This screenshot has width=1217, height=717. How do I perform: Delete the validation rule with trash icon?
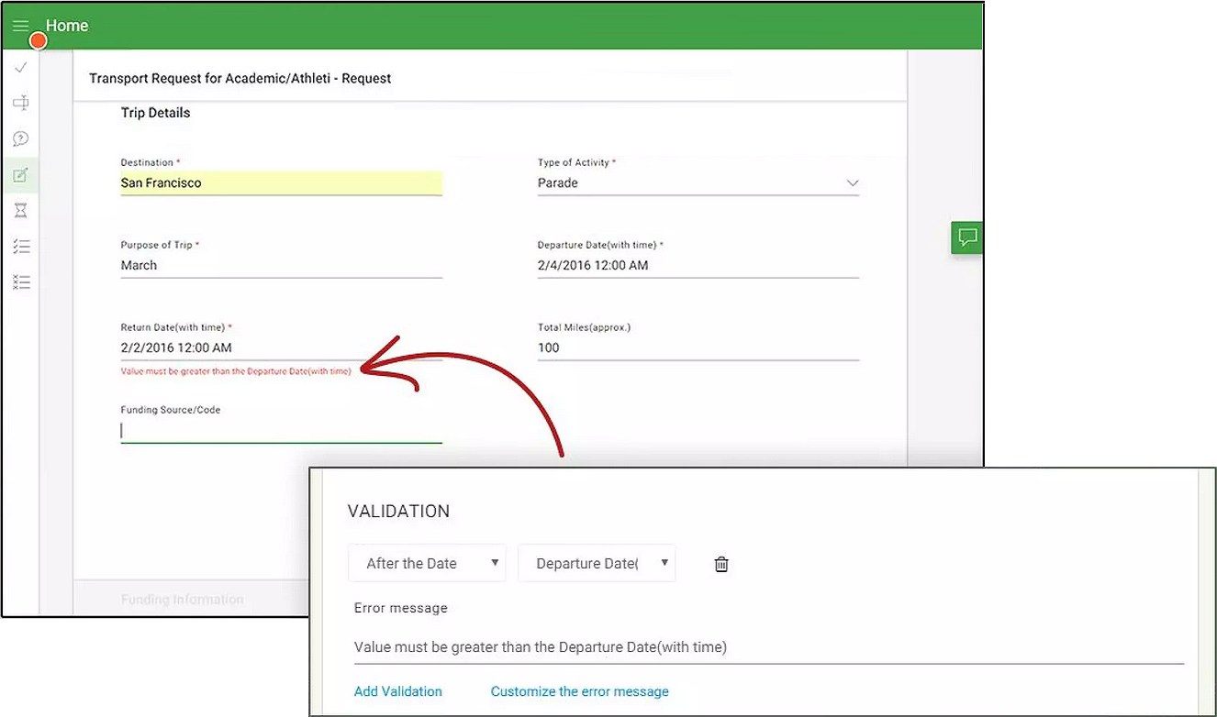pos(721,564)
